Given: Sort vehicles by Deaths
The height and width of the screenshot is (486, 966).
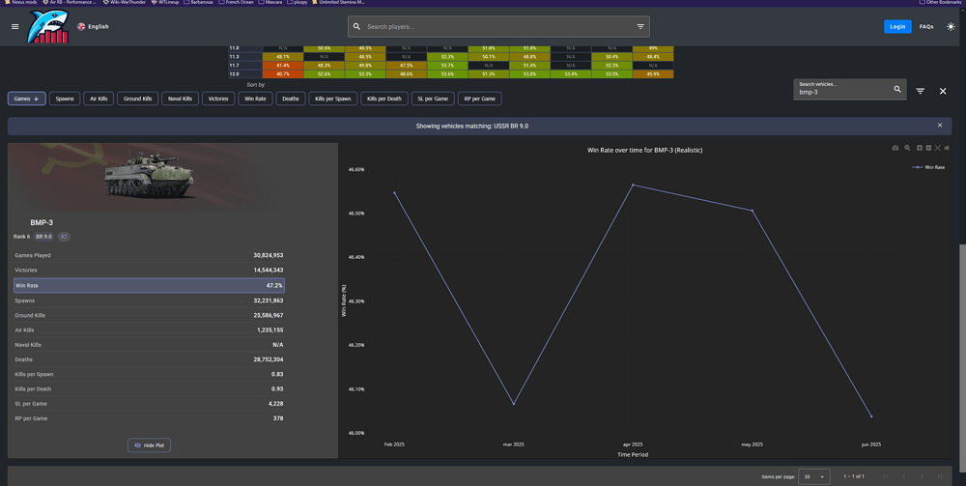Looking at the screenshot, I should click(291, 99).
